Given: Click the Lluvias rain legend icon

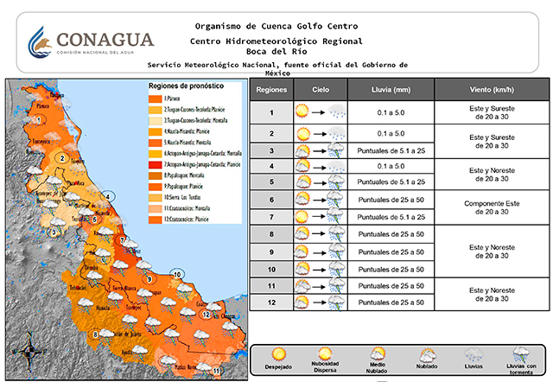Looking at the screenshot, I should (474, 353).
